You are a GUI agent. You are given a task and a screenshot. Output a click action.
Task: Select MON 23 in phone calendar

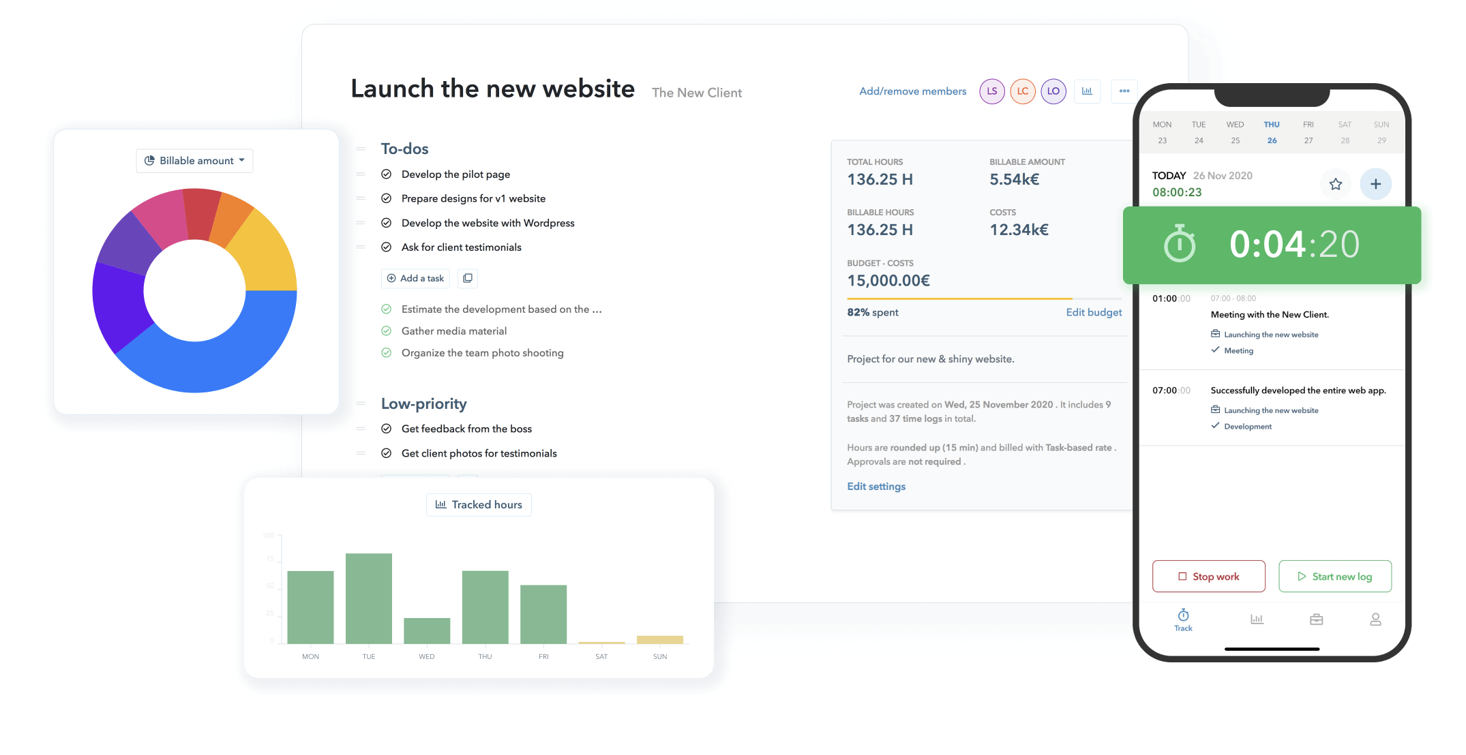point(1162,132)
